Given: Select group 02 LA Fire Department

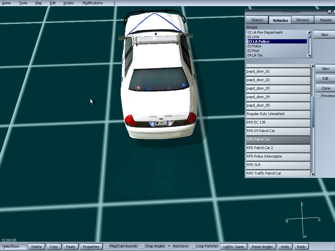Looking at the screenshot, I should pos(277,32).
